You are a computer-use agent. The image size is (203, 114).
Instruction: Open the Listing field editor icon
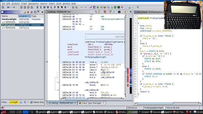coord(110,12)
